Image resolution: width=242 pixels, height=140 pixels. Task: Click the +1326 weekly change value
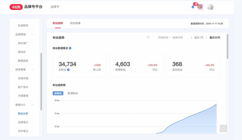(x=97, y=65)
